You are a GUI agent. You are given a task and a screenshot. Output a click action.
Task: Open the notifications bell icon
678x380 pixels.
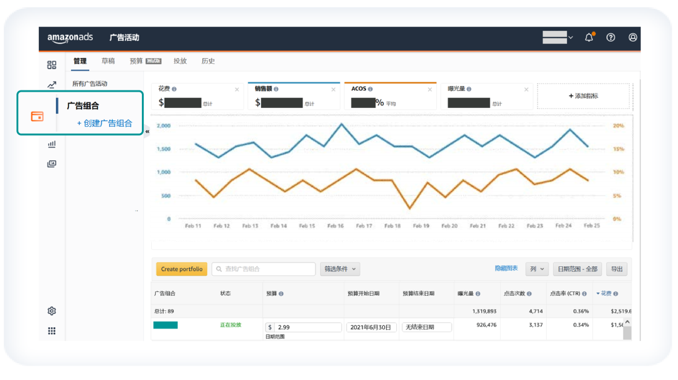click(x=589, y=38)
